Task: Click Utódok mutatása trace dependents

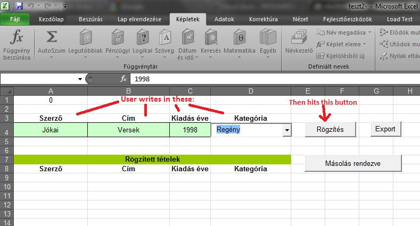Action: [x=399, y=44]
